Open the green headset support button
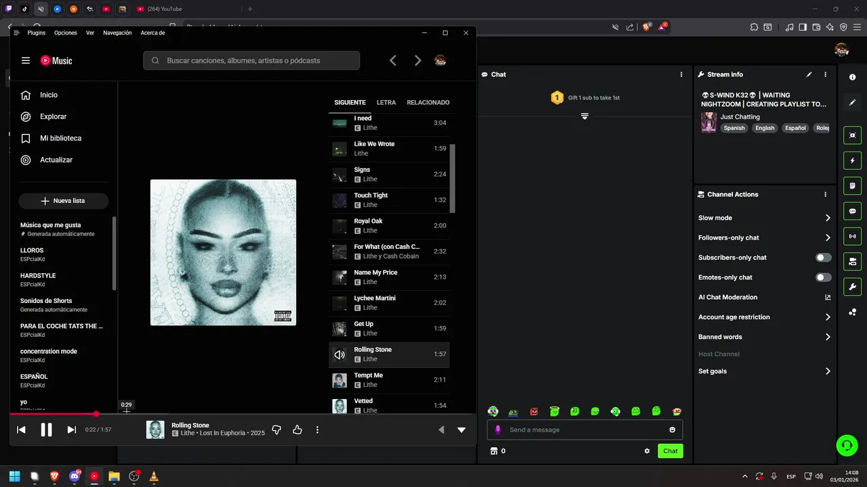 pos(847,445)
